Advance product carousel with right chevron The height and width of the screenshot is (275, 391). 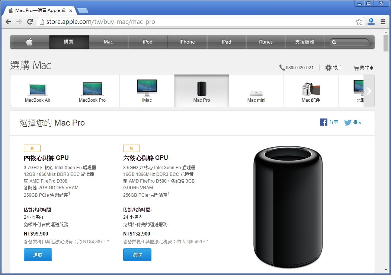(369, 91)
